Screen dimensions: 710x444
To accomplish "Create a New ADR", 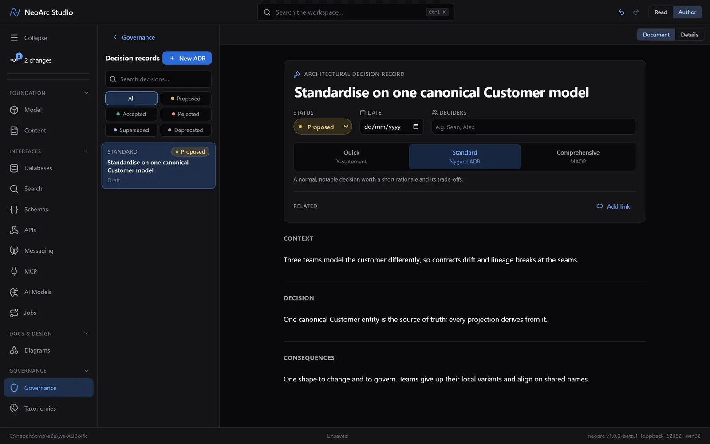I will point(187,58).
